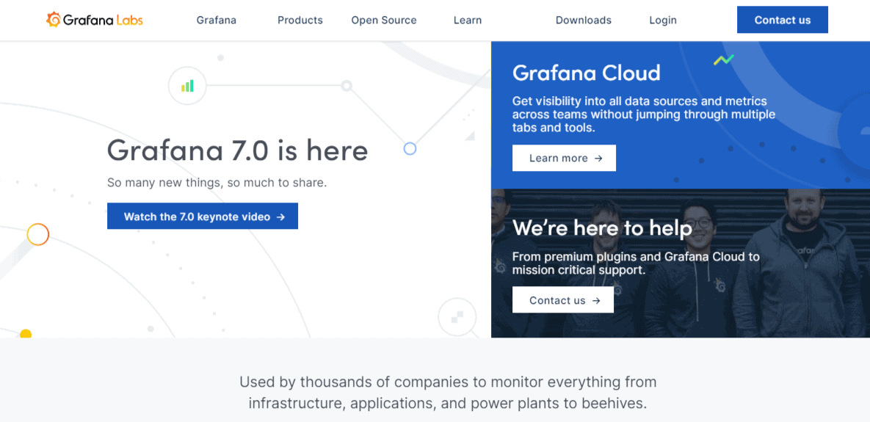Open the Open Source menu

(384, 20)
